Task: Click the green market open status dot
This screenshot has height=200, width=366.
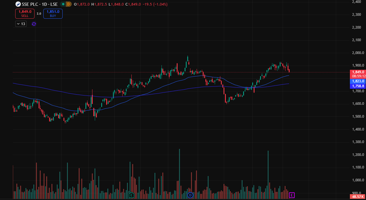Action: tap(63, 4)
